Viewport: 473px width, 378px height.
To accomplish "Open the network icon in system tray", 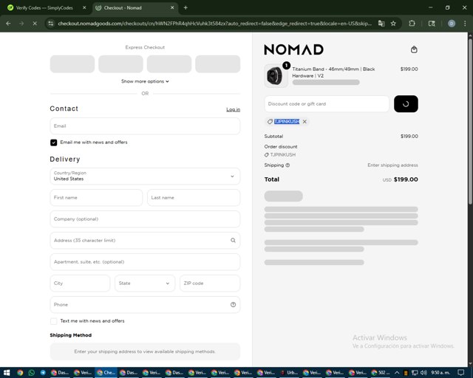I will pyautogui.click(x=415, y=373).
